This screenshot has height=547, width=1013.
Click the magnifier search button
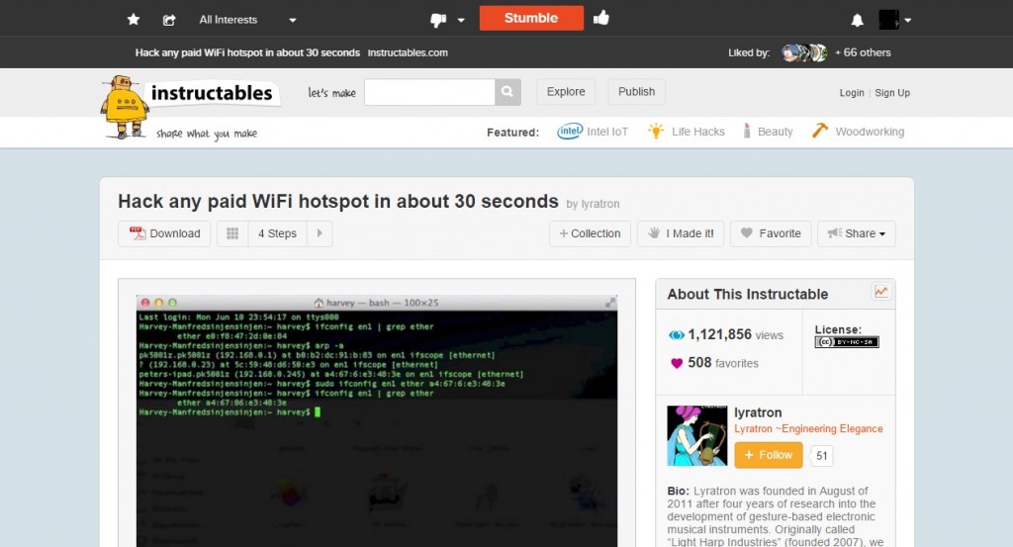507,92
